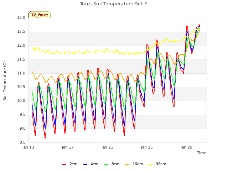This screenshot has height=171, width=228.
Task: Select the 2cm legend label
Action: coord(73,164)
